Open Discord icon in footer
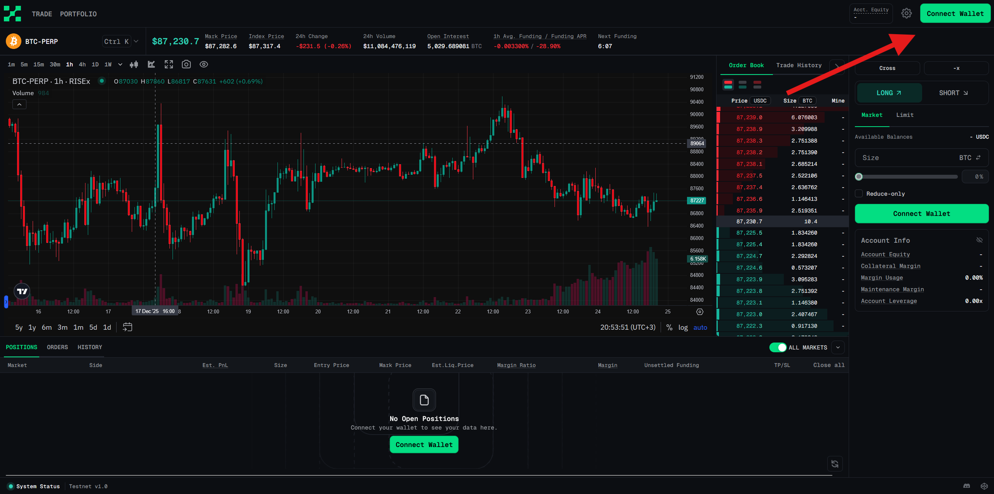994x494 pixels. pyautogui.click(x=966, y=486)
